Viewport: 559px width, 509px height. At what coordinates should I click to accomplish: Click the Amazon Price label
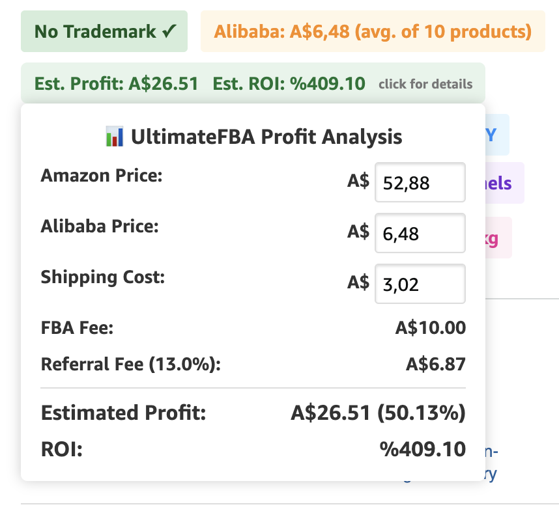pos(101,176)
